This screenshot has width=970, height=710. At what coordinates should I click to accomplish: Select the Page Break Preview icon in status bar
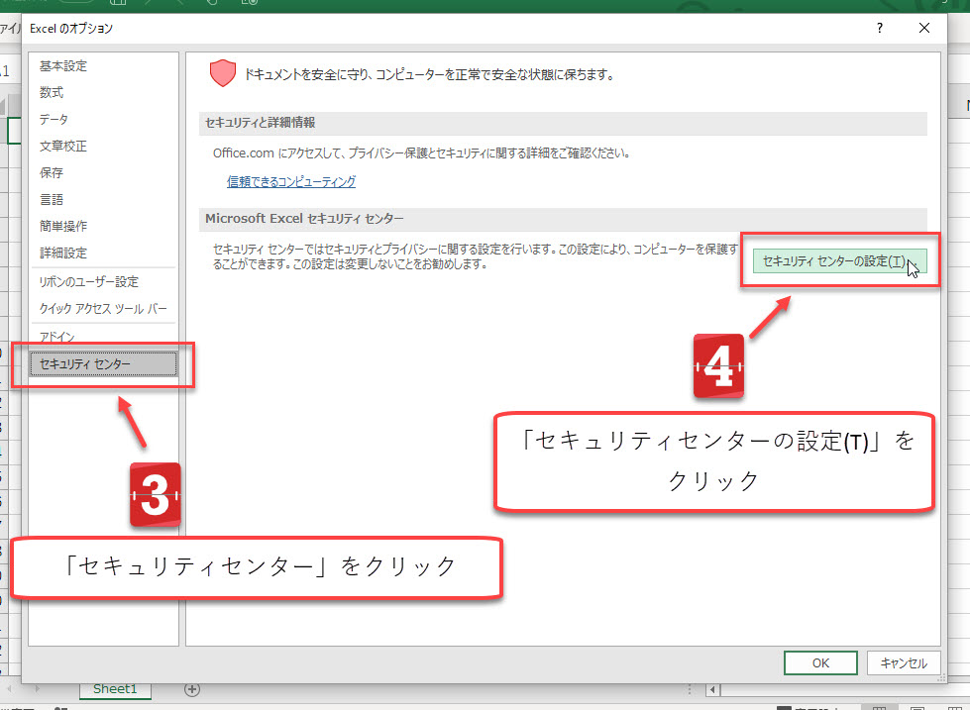pos(953,705)
